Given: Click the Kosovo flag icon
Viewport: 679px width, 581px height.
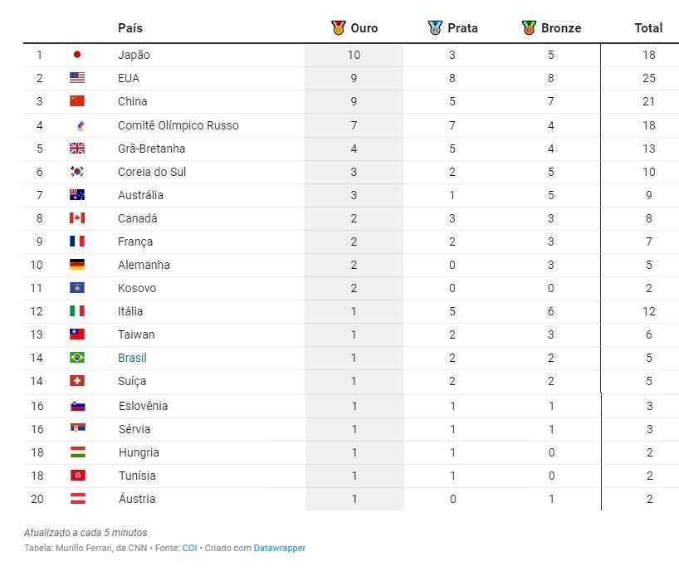Looking at the screenshot, I should pos(77,288).
